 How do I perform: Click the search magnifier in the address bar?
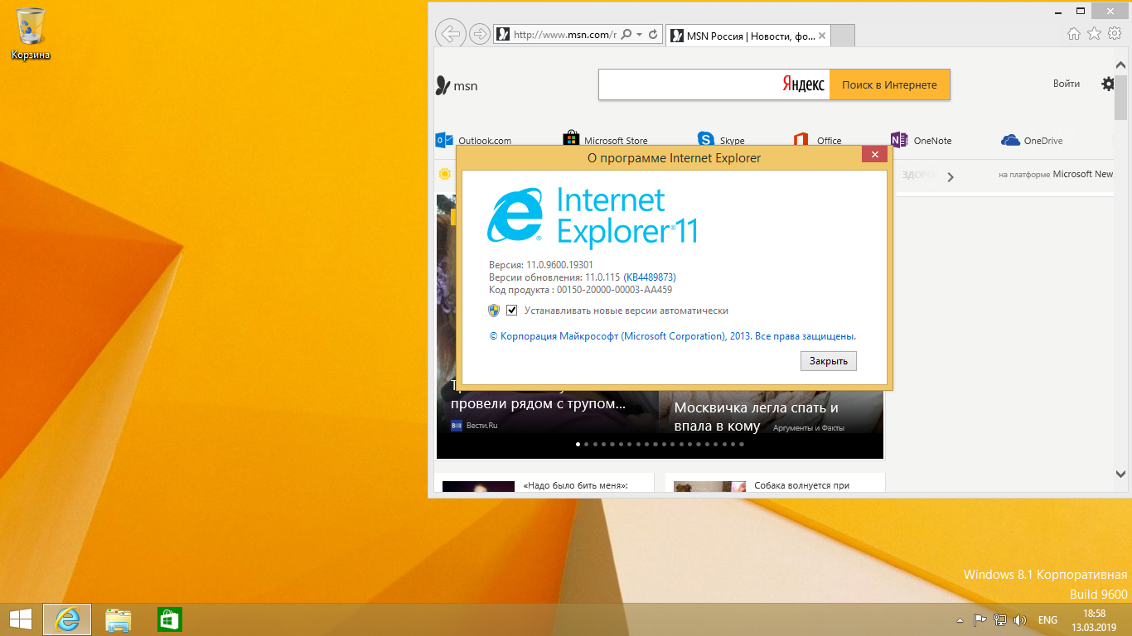tap(626, 35)
